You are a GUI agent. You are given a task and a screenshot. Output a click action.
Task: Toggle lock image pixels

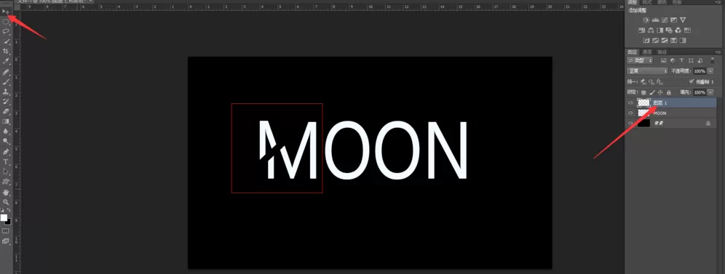tap(652, 93)
